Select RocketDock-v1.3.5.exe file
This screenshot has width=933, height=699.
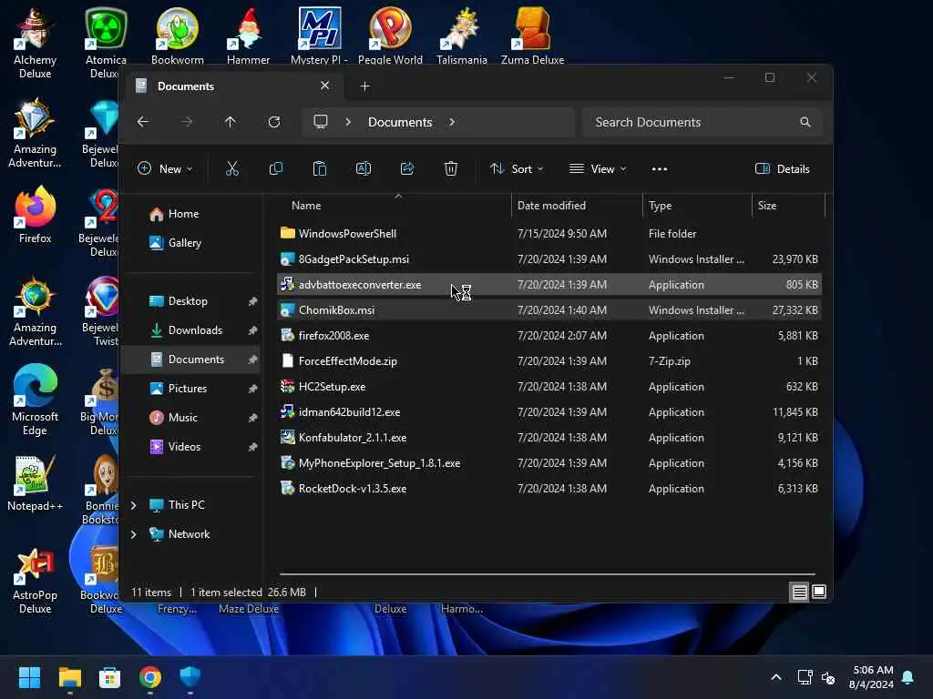(x=549, y=489)
